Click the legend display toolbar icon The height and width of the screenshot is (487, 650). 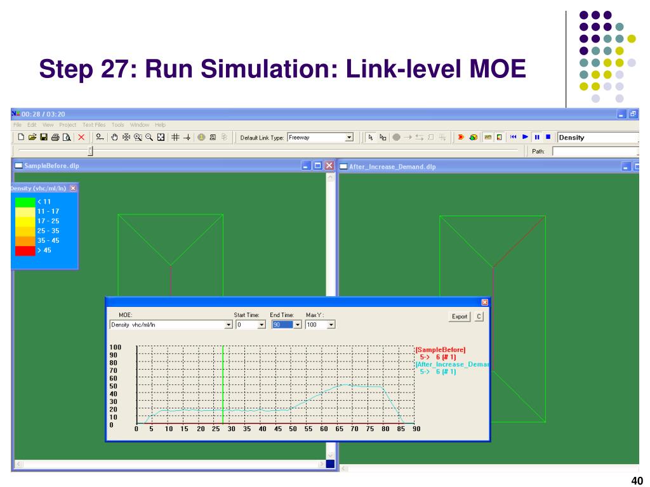click(x=499, y=137)
